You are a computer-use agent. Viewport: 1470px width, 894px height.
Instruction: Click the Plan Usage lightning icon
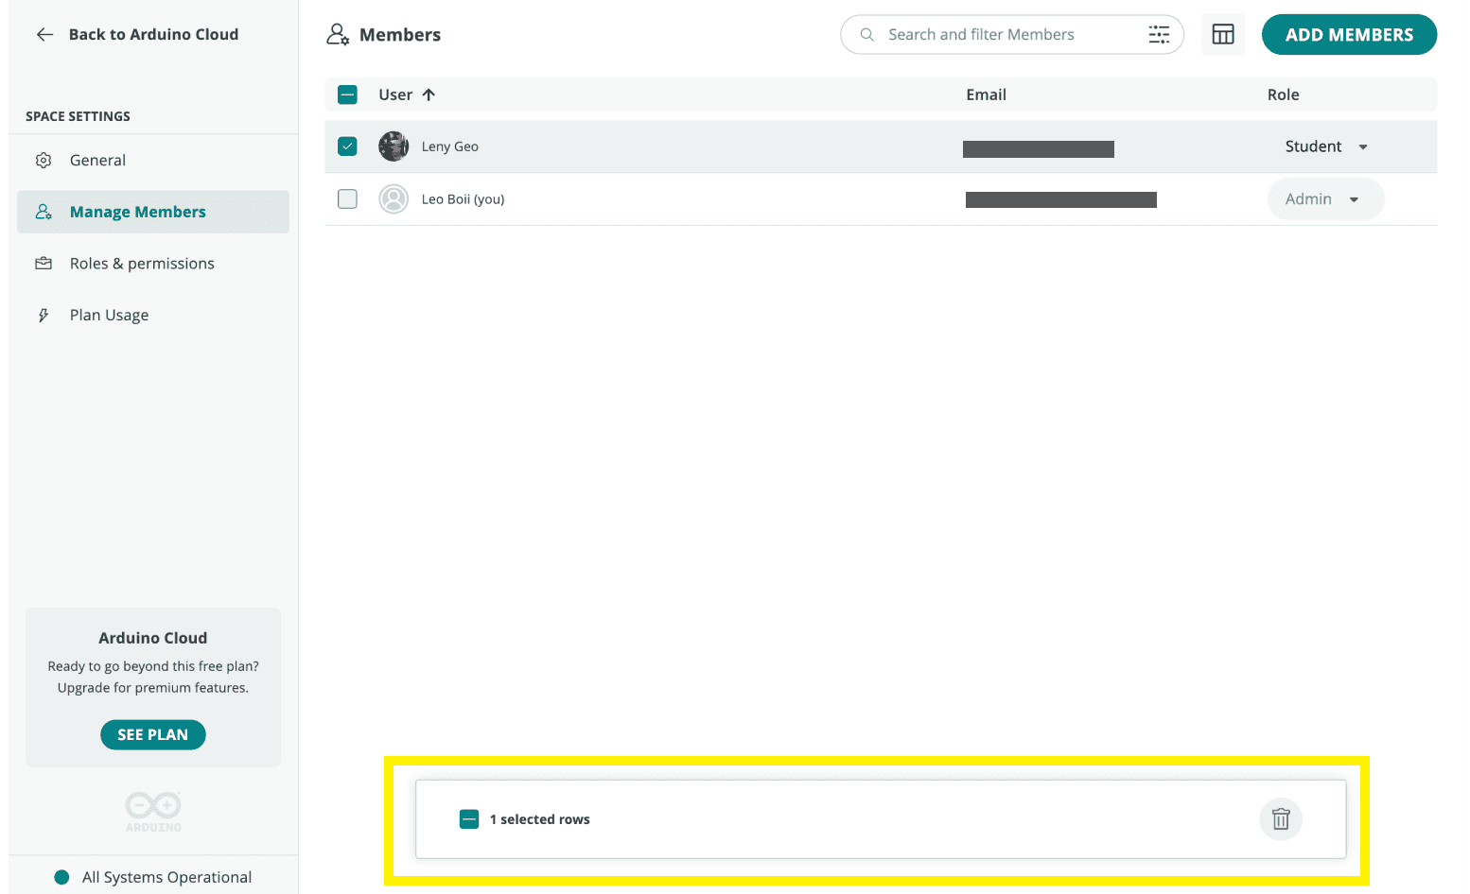pyautogui.click(x=44, y=316)
